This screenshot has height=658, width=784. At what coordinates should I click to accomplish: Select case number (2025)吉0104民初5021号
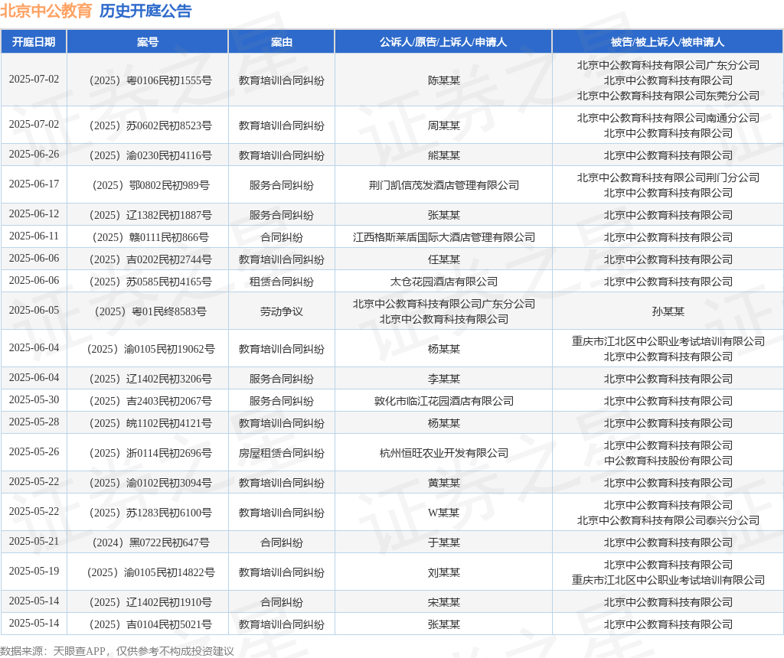[x=151, y=624]
